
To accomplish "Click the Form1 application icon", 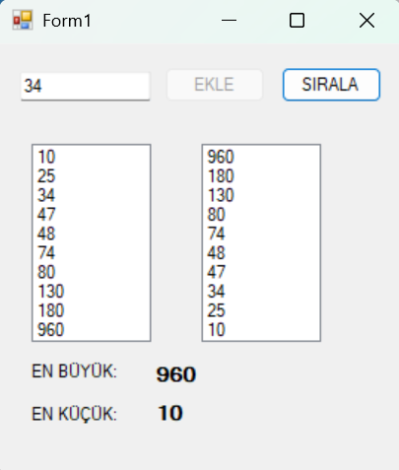I will [23, 21].
